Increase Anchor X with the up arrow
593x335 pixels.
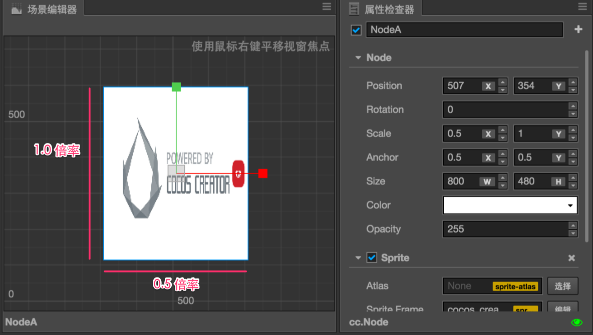(x=503, y=153)
